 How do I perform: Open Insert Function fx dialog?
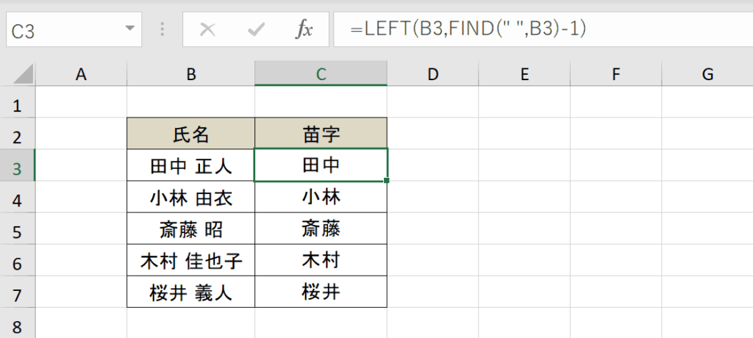click(304, 30)
